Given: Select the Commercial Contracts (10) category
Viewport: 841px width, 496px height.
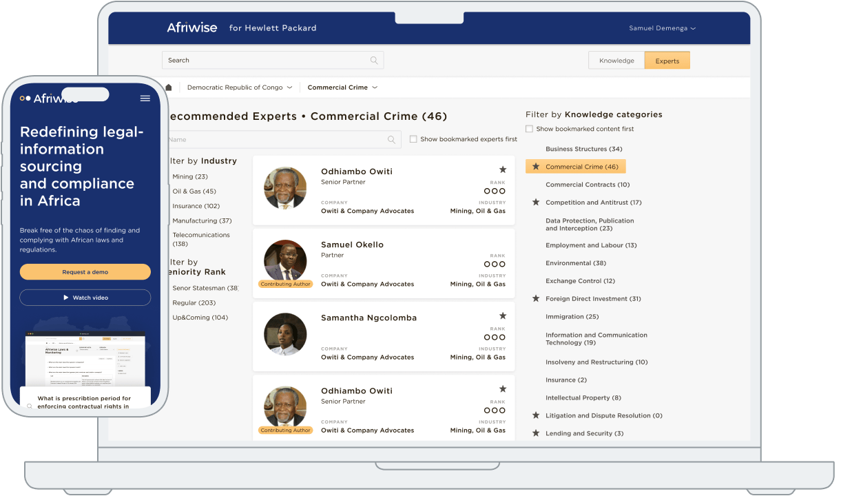Looking at the screenshot, I should pyautogui.click(x=588, y=185).
